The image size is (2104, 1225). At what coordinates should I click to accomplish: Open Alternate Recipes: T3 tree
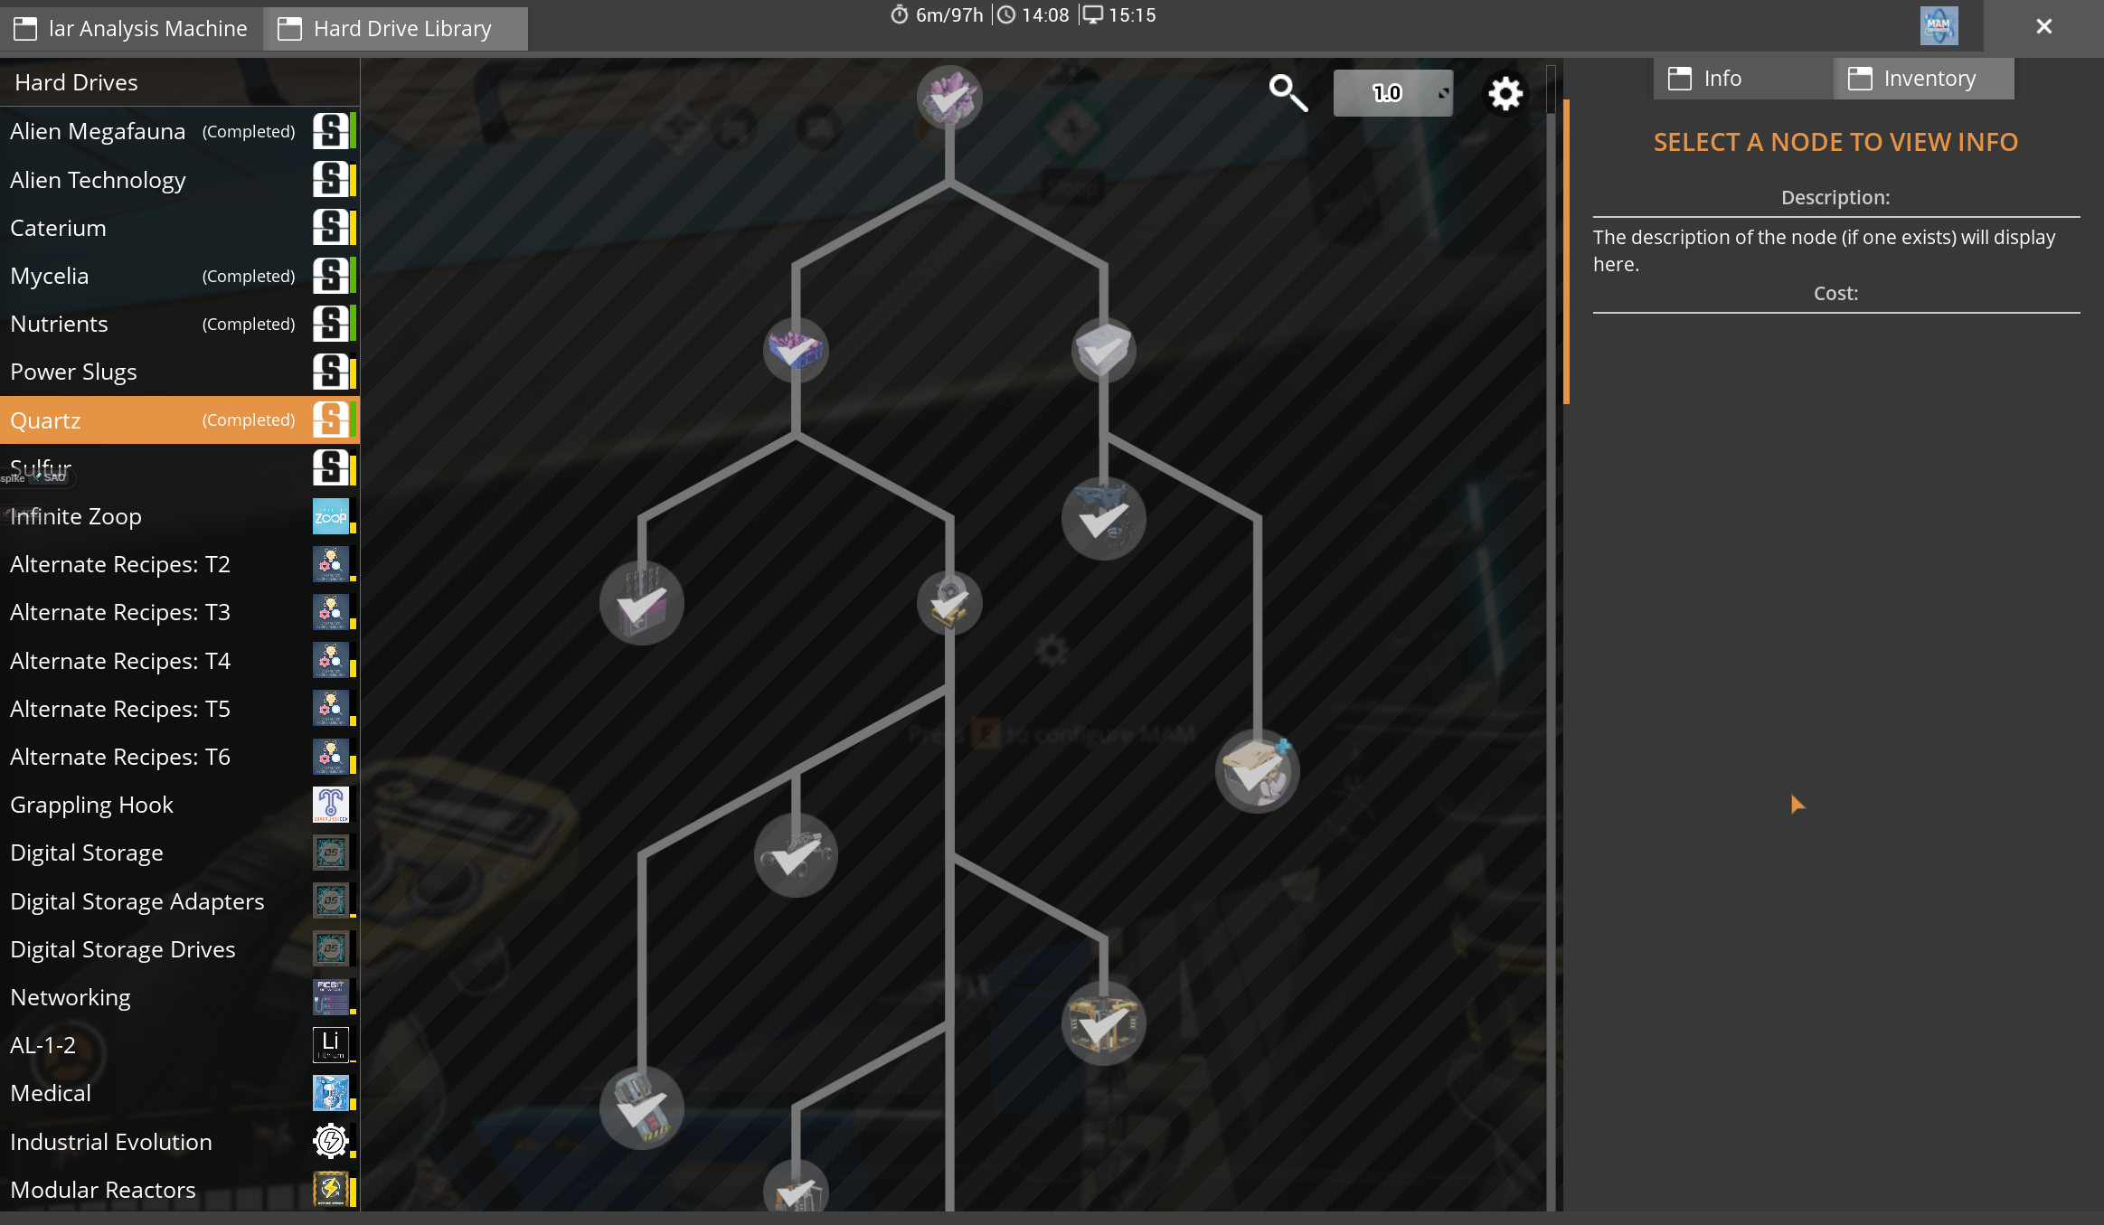[x=180, y=612]
